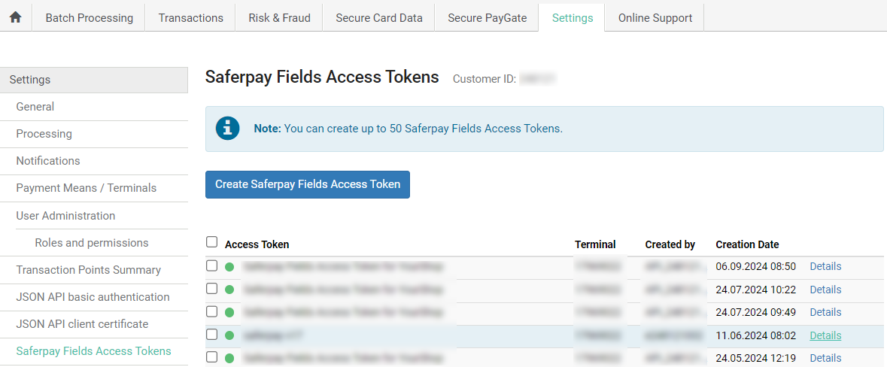Viewport: 887px width, 367px height.
Task: Select checkbox for token created 24.07.2024 10:22
Action: pyautogui.click(x=212, y=289)
